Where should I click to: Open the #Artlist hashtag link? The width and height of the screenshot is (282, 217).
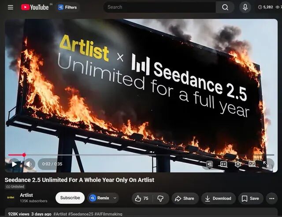click(60, 214)
